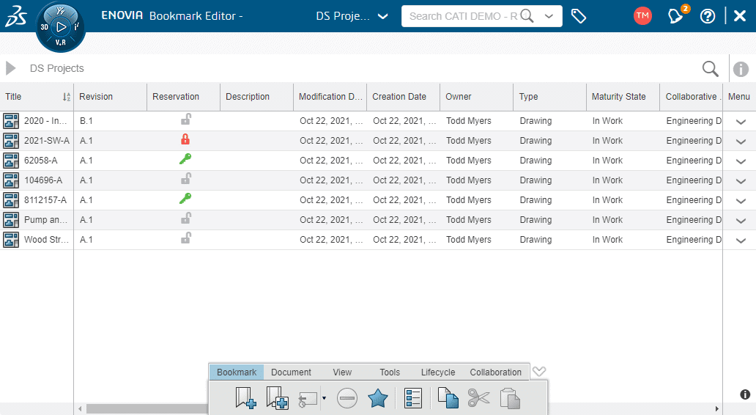The image size is (756, 415).
Task: Open menu chevron for 2020 - In... row
Action: tap(741, 122)
